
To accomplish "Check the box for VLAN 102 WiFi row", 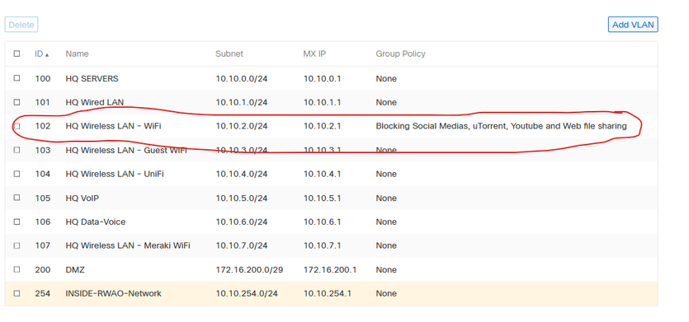I will [17, 126].
